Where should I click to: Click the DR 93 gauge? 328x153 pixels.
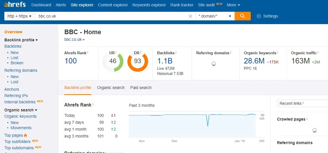coord(138,61)
